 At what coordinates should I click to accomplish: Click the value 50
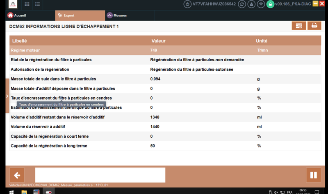tap(153, 146)
